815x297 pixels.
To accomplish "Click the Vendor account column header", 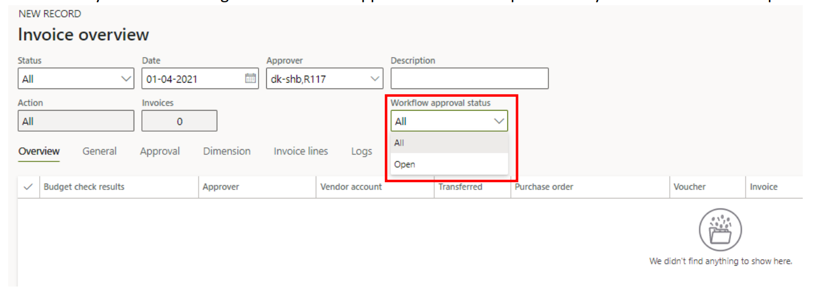I will (x=351, y=187).
